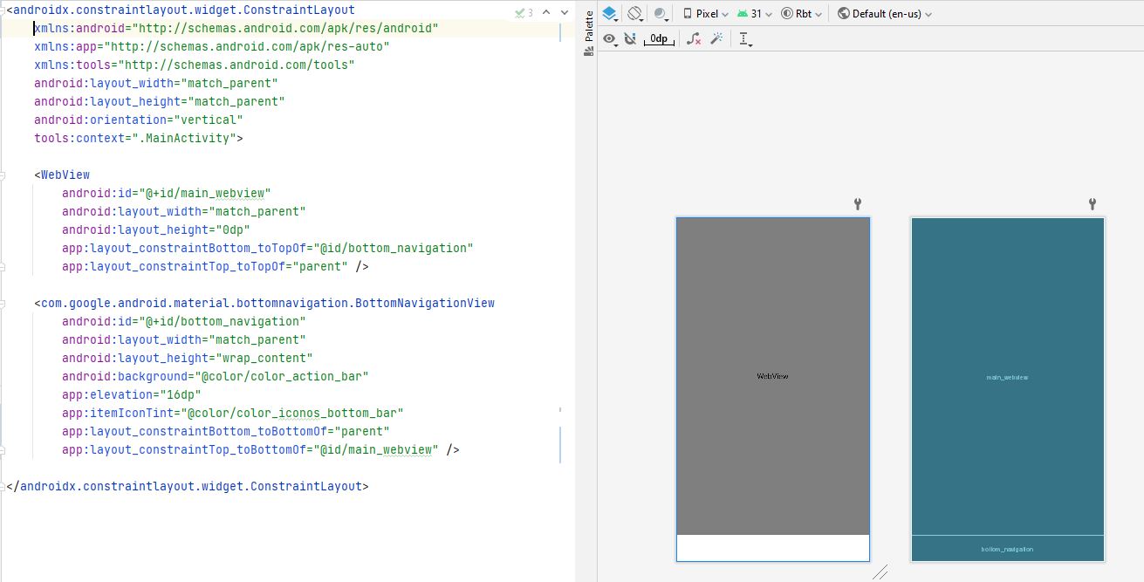Click the 0dp default margins button
This screenshot has height=582, width=1144.
(x=659, y=39)
